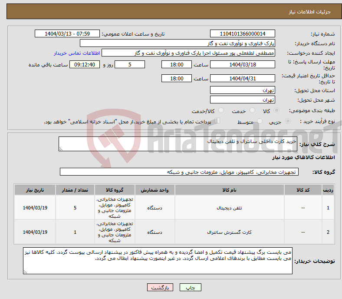Click the price validity date 1404/04/31
The height and width of the screenshot is (299, 342).
point(243,78)
